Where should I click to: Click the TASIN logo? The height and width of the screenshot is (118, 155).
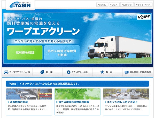click(20, 5)
